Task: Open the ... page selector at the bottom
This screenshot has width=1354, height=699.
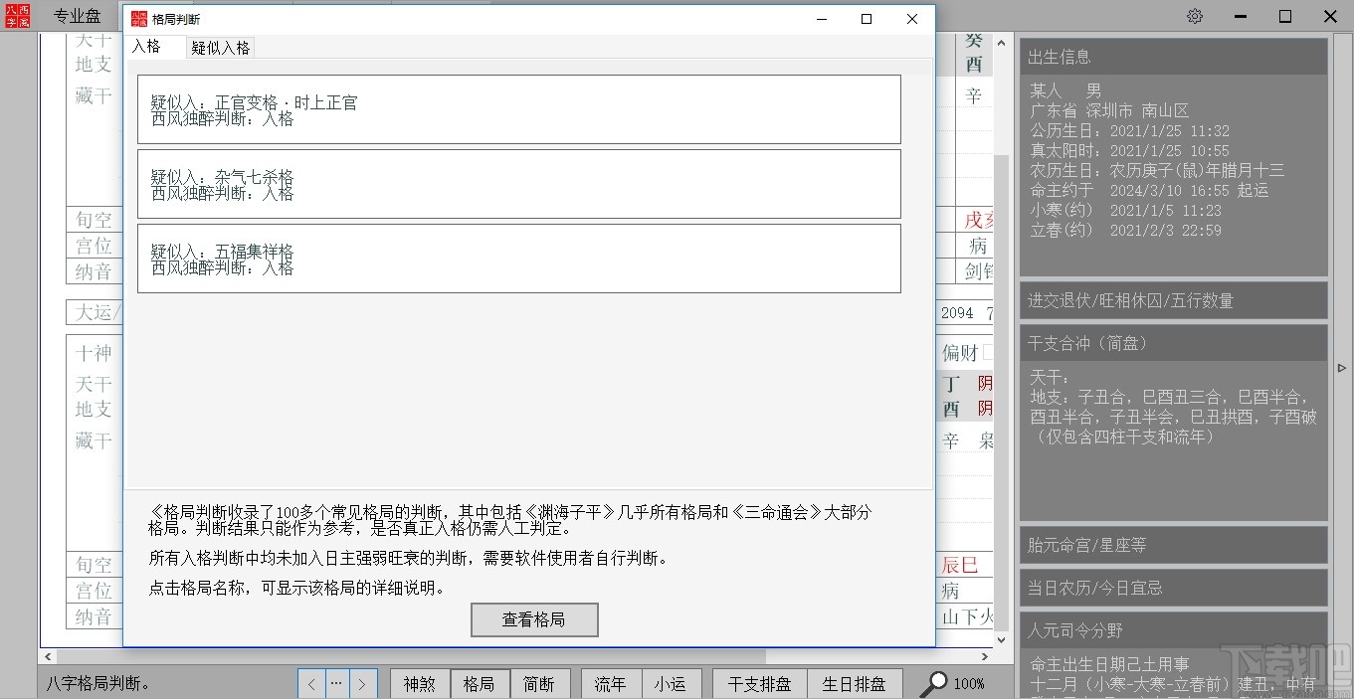Action: [x=337, y=684]
